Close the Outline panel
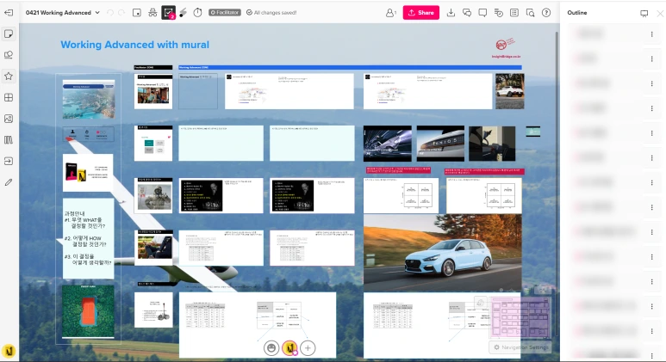Image resolution: width=666 pixels, height=362 pixels. pyautogui.click(x=660, y=13)
